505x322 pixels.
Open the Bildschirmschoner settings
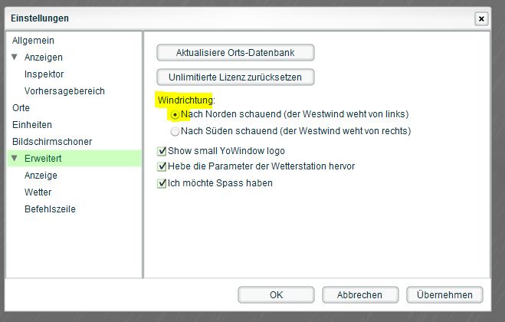(52, 142)
